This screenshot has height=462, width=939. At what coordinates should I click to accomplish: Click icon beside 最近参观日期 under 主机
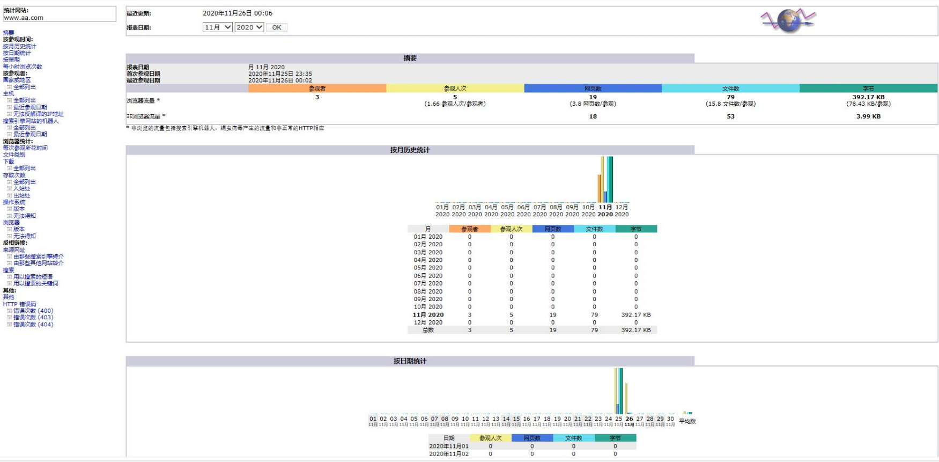point(9,107)
